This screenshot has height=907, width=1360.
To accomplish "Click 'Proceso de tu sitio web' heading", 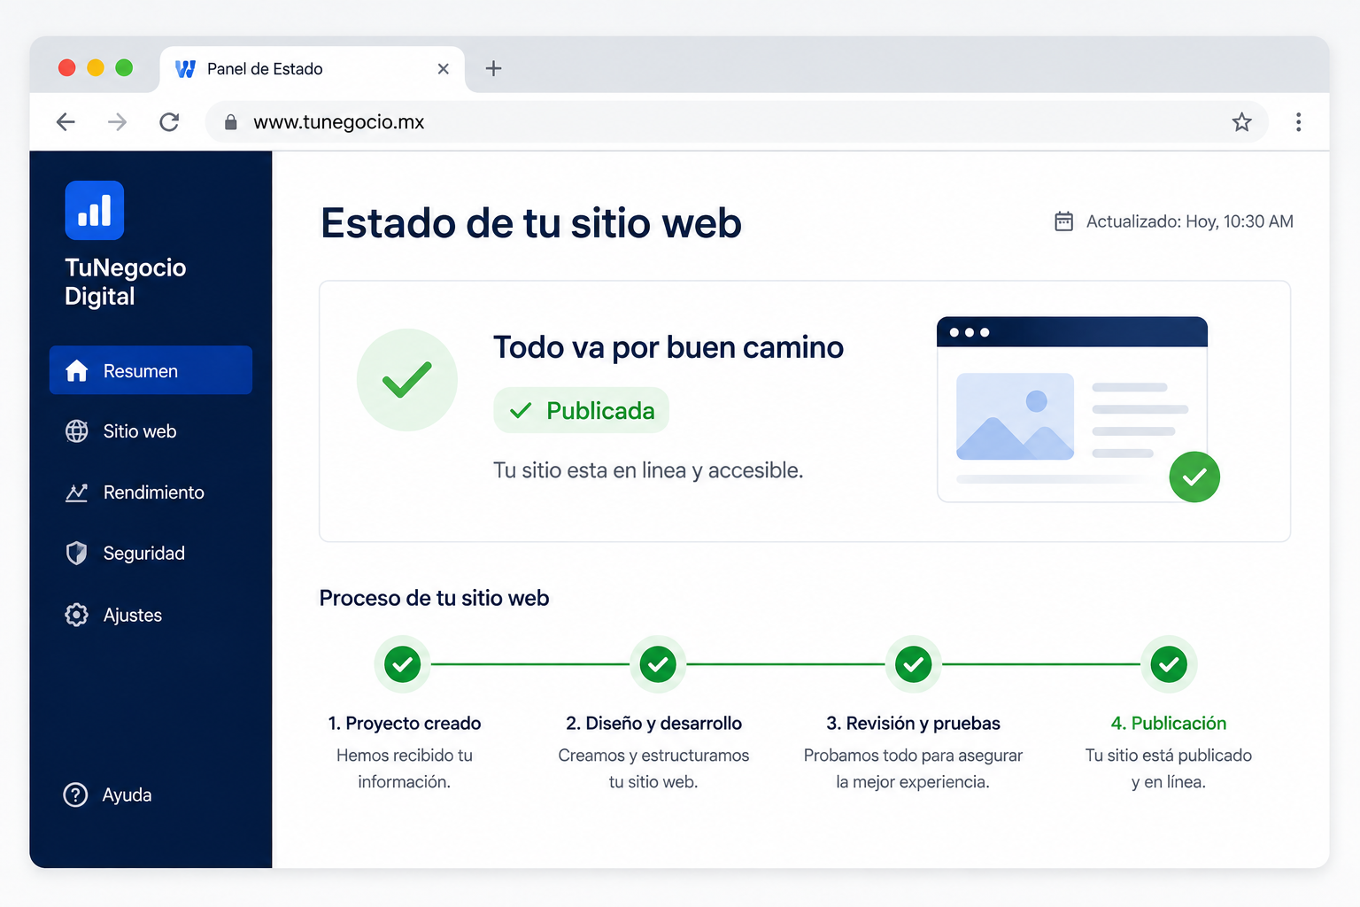I will point(434,598).
